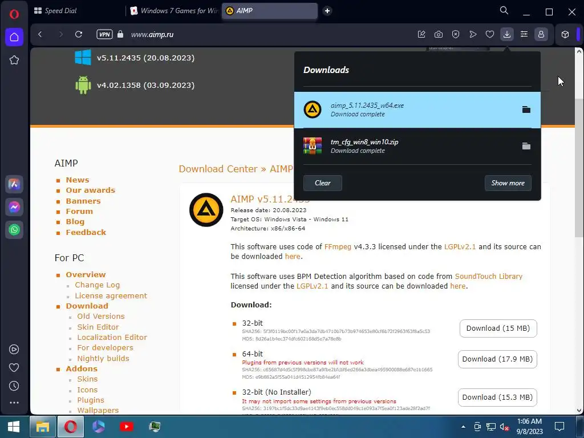Open Easy Setup sliders icon
Screen dimensions: 584x438
click(x=524, y=34)
